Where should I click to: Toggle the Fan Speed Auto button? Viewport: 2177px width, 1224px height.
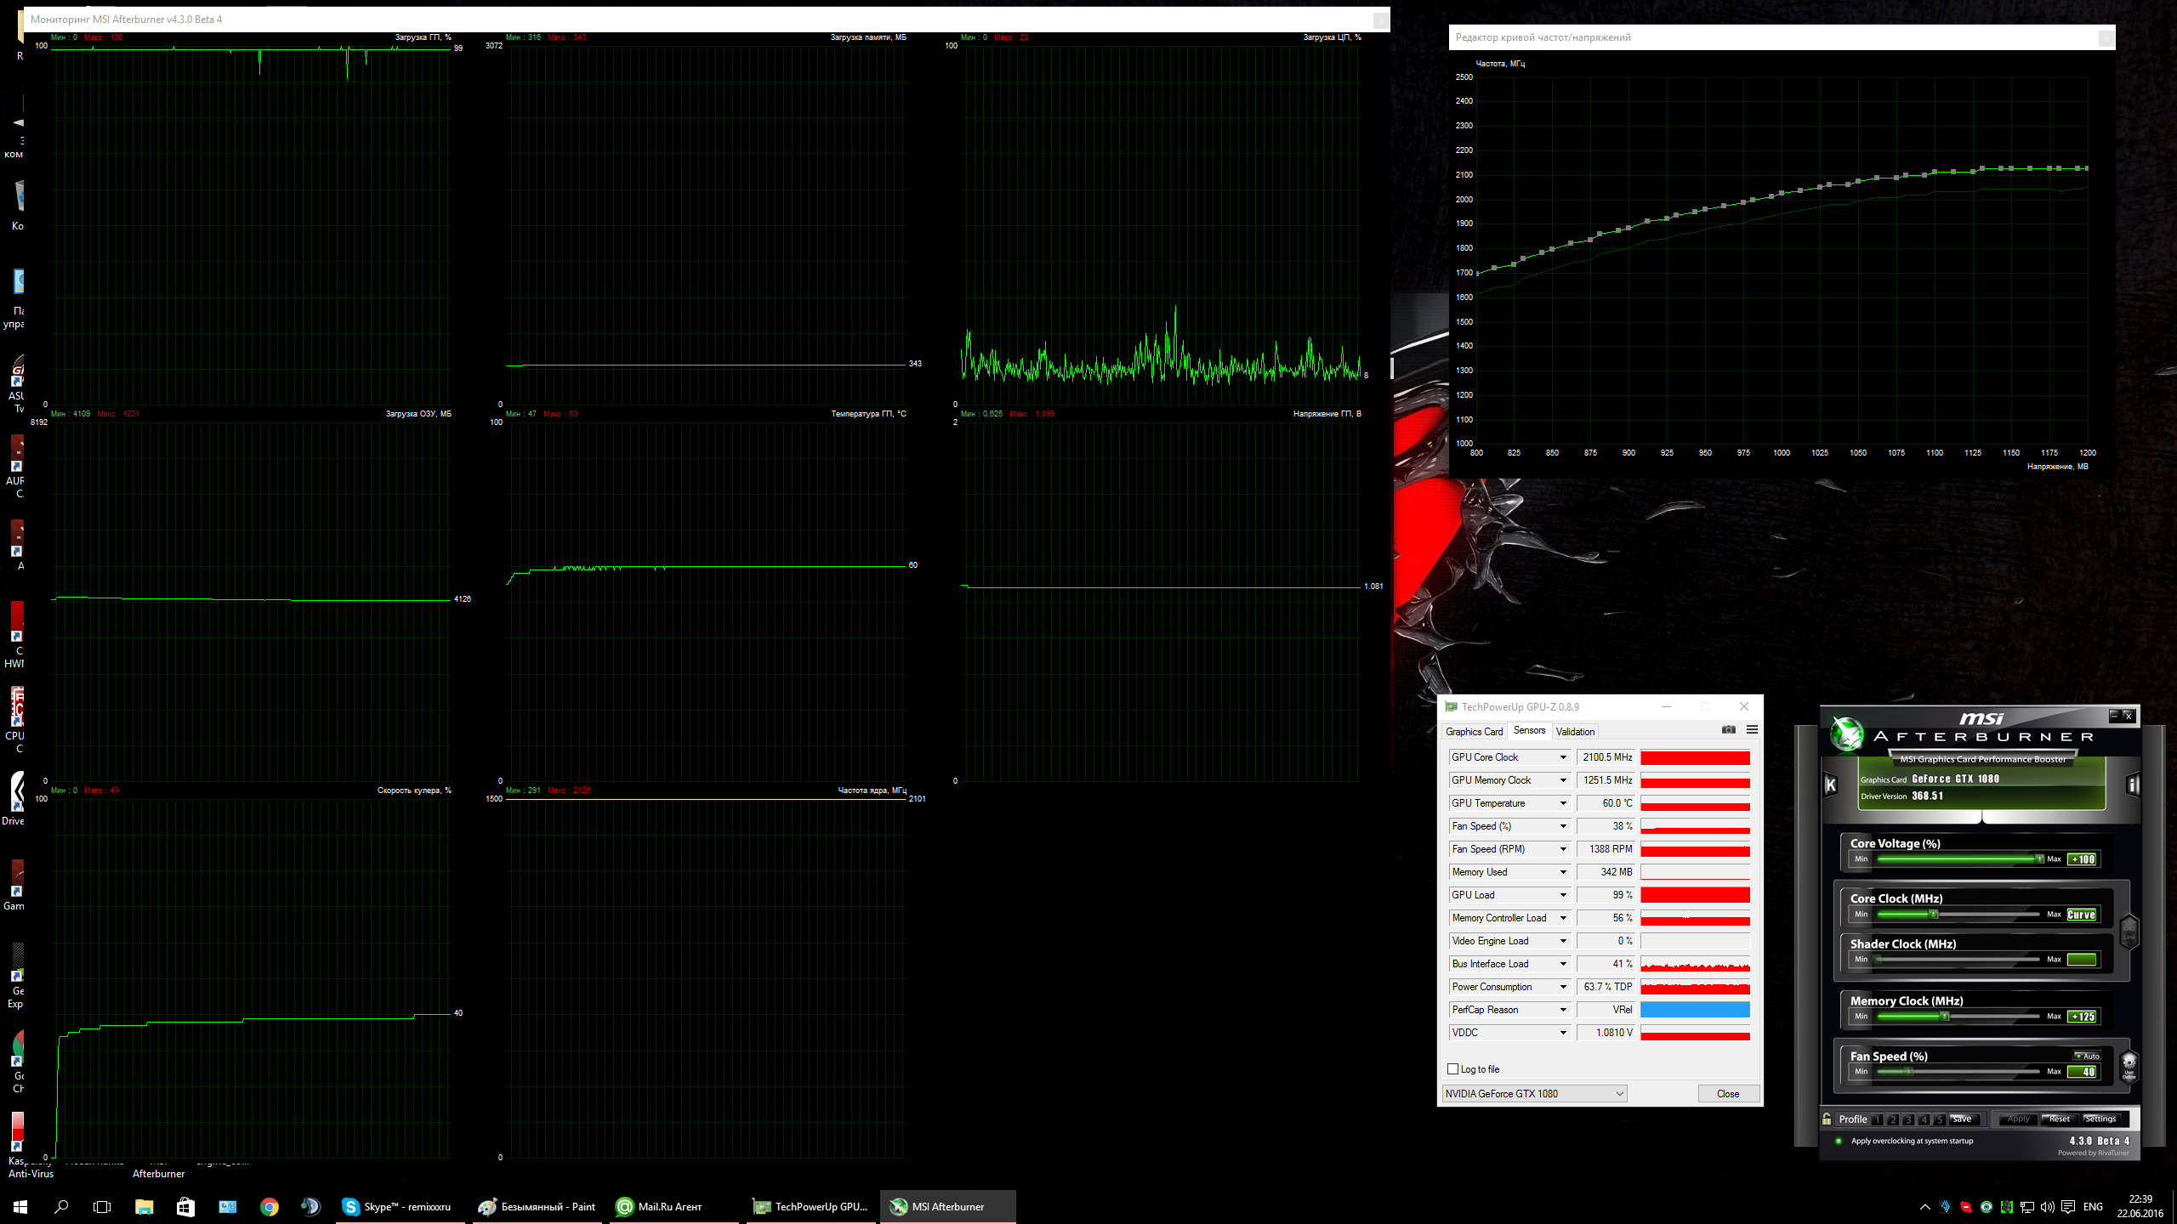coord(2088,1056)
